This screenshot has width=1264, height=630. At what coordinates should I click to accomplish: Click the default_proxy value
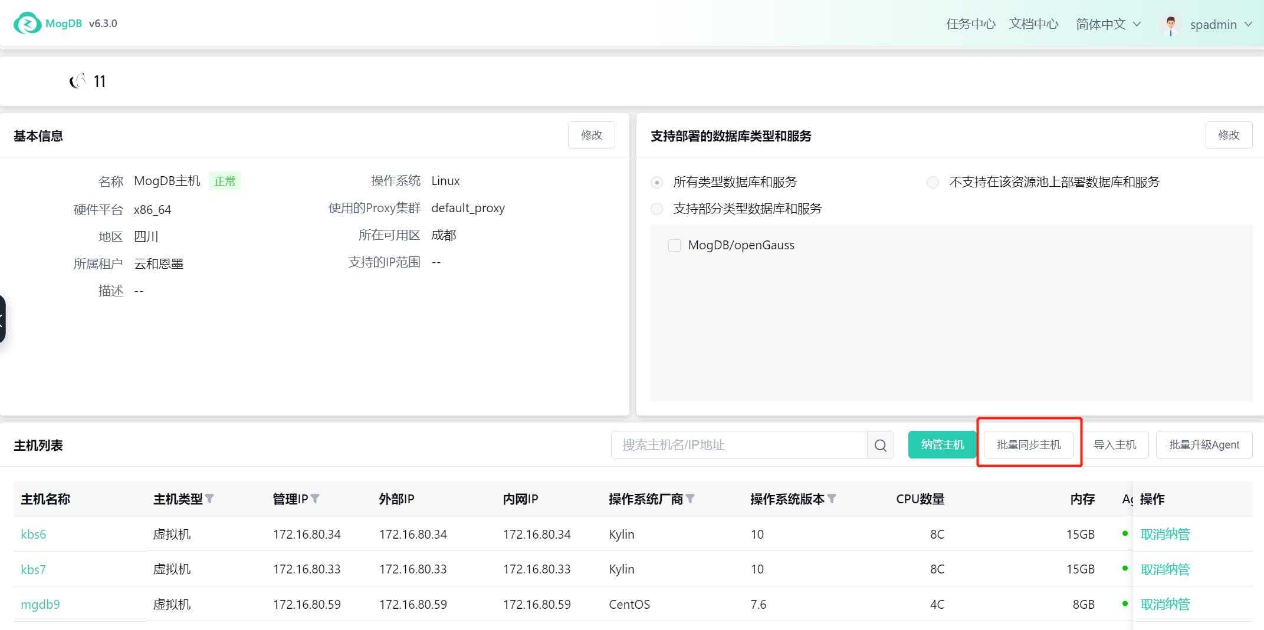point(468,208)
